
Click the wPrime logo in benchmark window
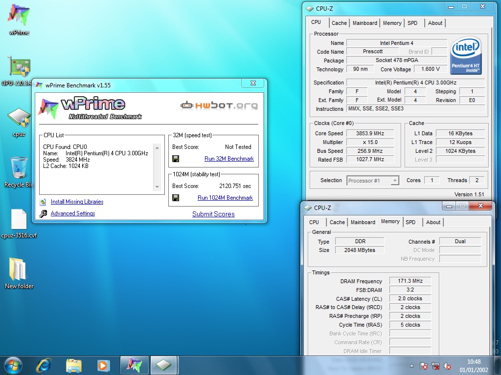pos(90,108)
